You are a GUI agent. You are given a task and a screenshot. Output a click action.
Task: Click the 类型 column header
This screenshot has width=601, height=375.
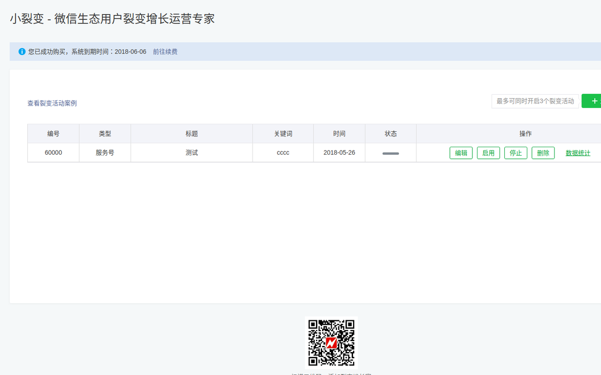[x=105, y=134]
